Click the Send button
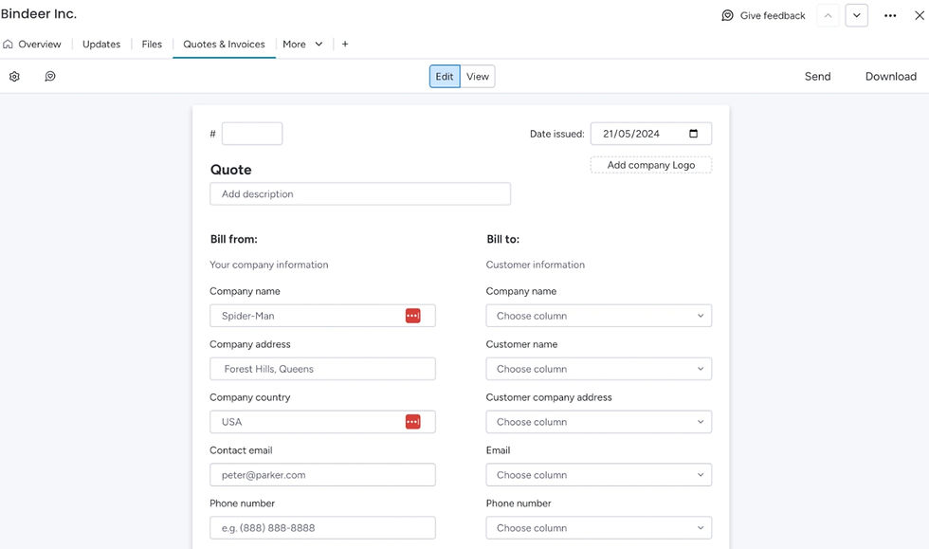The image size is (929, 549). click(817, 77)
